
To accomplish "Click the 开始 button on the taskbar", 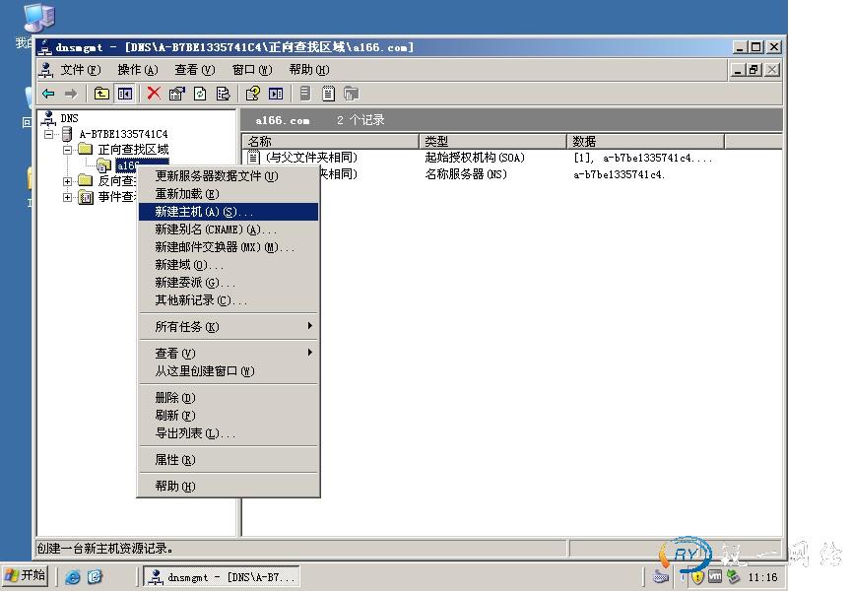I will [x=23, y=575].
